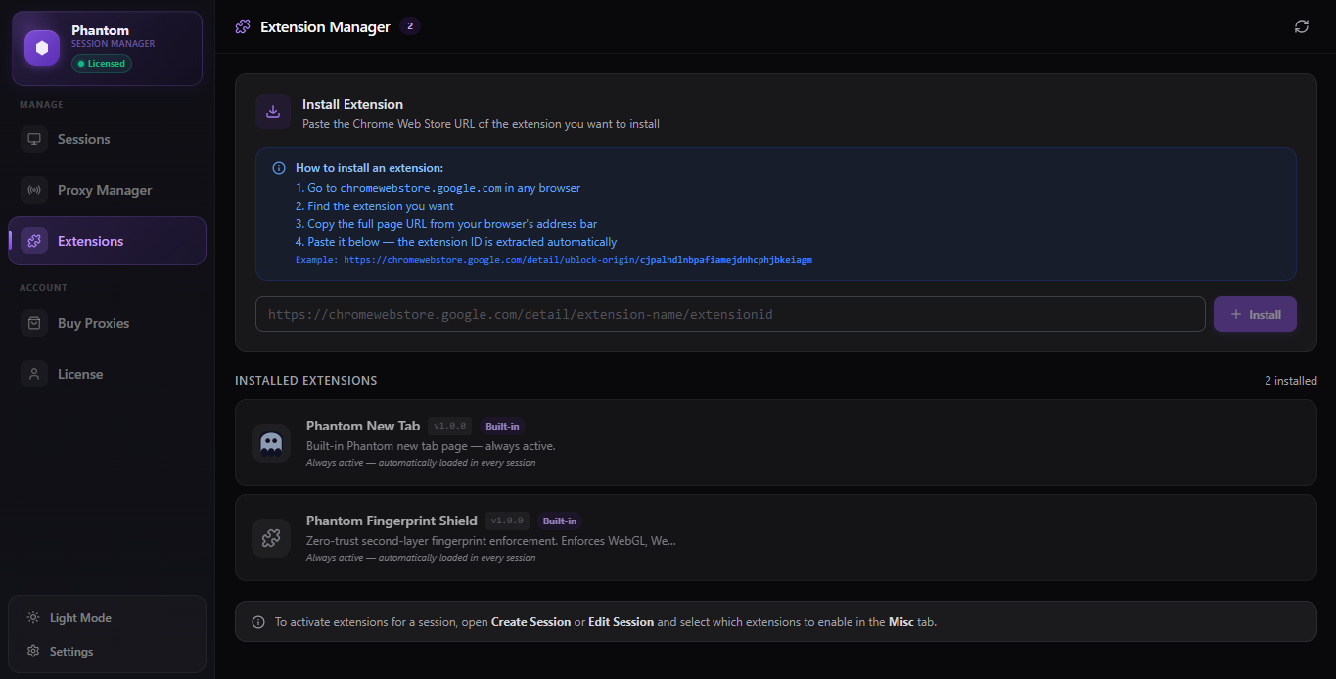This screenshot has height=679, width=1336.
Task: Select the Phantom Fingerprint Shield extension row
Action: pyautogui.click(x=776, y=538)
